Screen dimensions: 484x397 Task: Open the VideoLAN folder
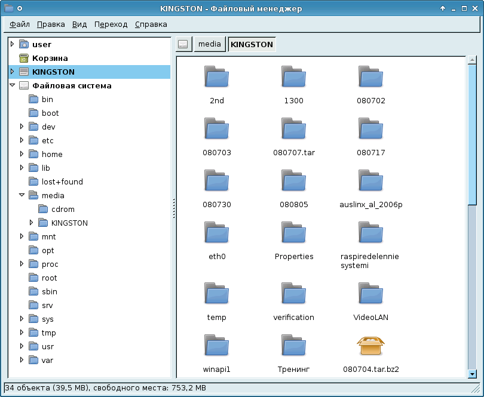click(370, 293)
